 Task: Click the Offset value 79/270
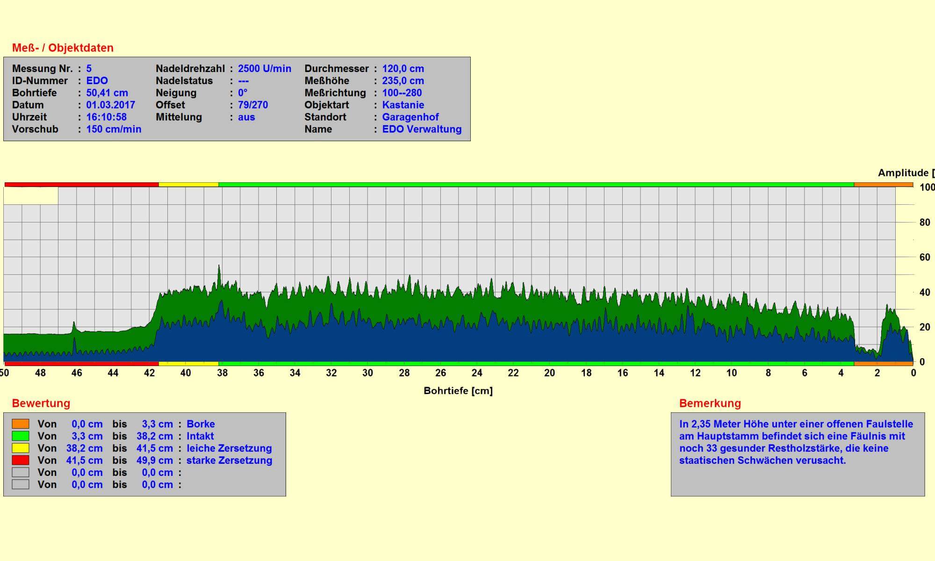coord(253,105)
